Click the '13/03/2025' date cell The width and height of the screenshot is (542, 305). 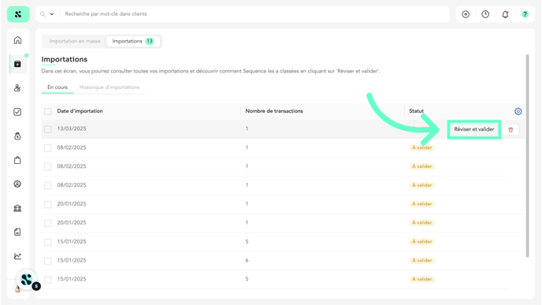tap(72, 128)
